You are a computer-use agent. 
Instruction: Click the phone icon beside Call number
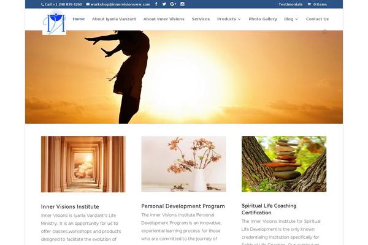point(42,4)
